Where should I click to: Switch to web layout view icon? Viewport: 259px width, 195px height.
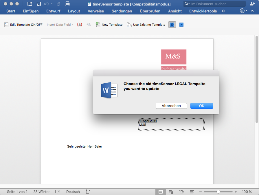171,192
